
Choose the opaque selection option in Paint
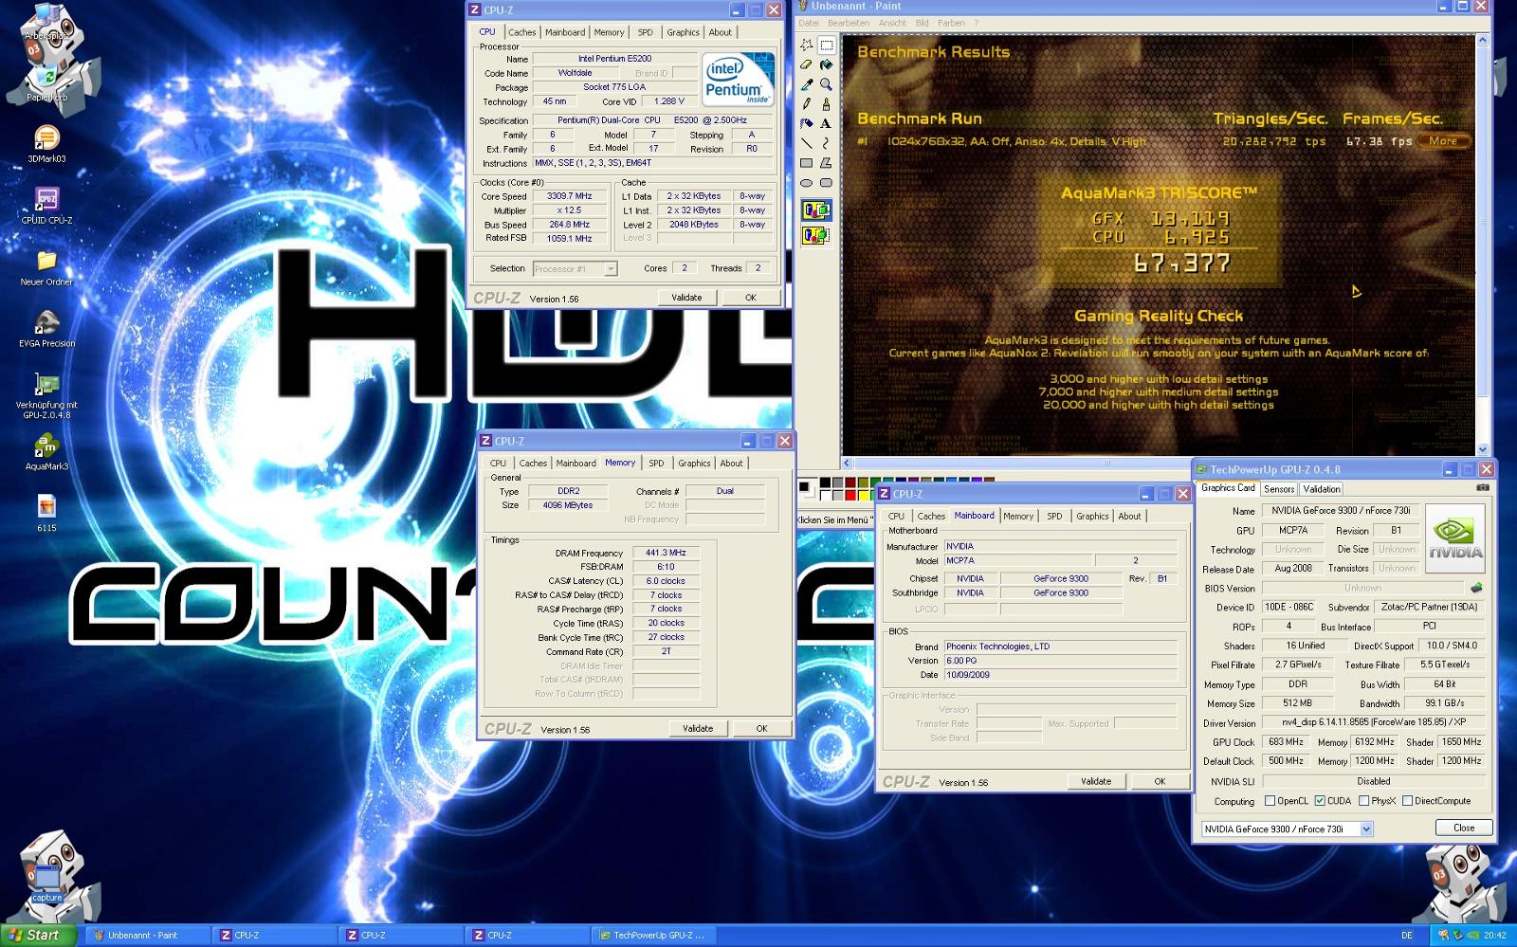tap(816, 210)
